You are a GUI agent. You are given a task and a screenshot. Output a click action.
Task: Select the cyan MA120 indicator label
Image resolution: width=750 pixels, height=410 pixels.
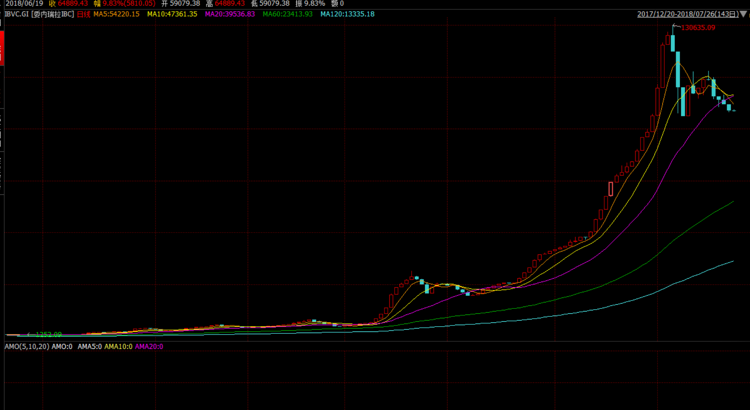[347, 14]
